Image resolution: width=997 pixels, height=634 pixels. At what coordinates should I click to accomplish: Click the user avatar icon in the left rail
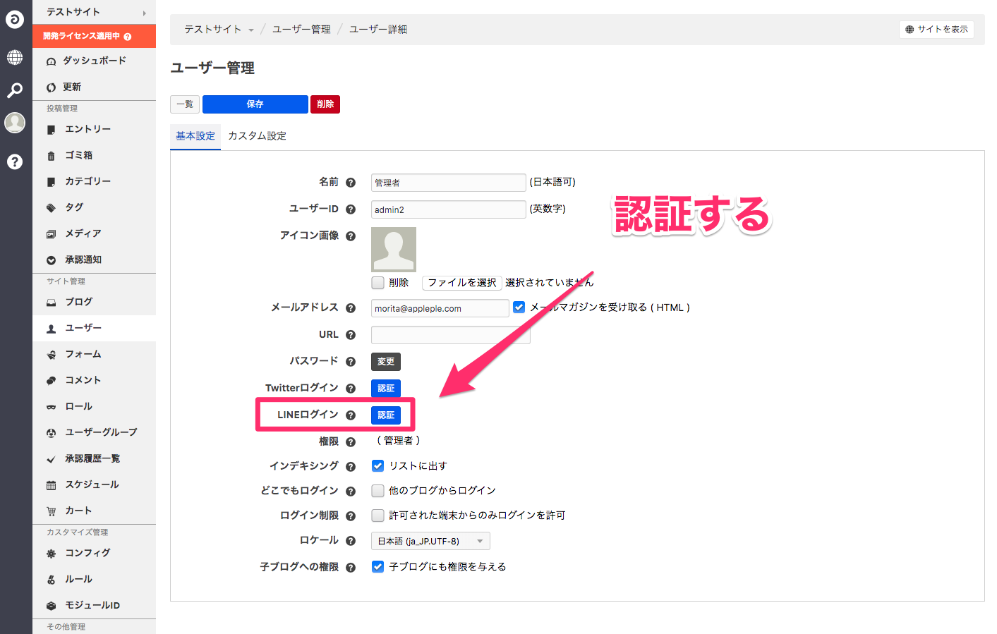click(15, 123)
